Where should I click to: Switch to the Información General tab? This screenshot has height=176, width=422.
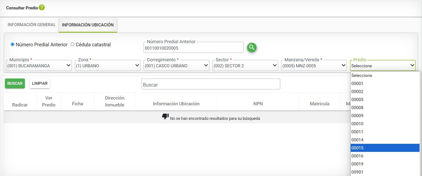pyautogui.click(x=32, y=25)
